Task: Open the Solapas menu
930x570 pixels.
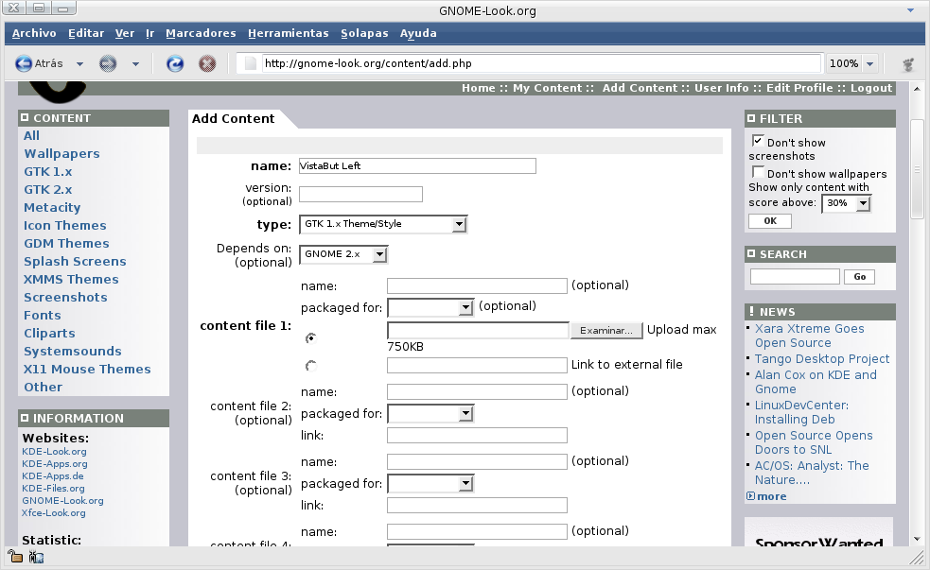Action: point(365,33)
